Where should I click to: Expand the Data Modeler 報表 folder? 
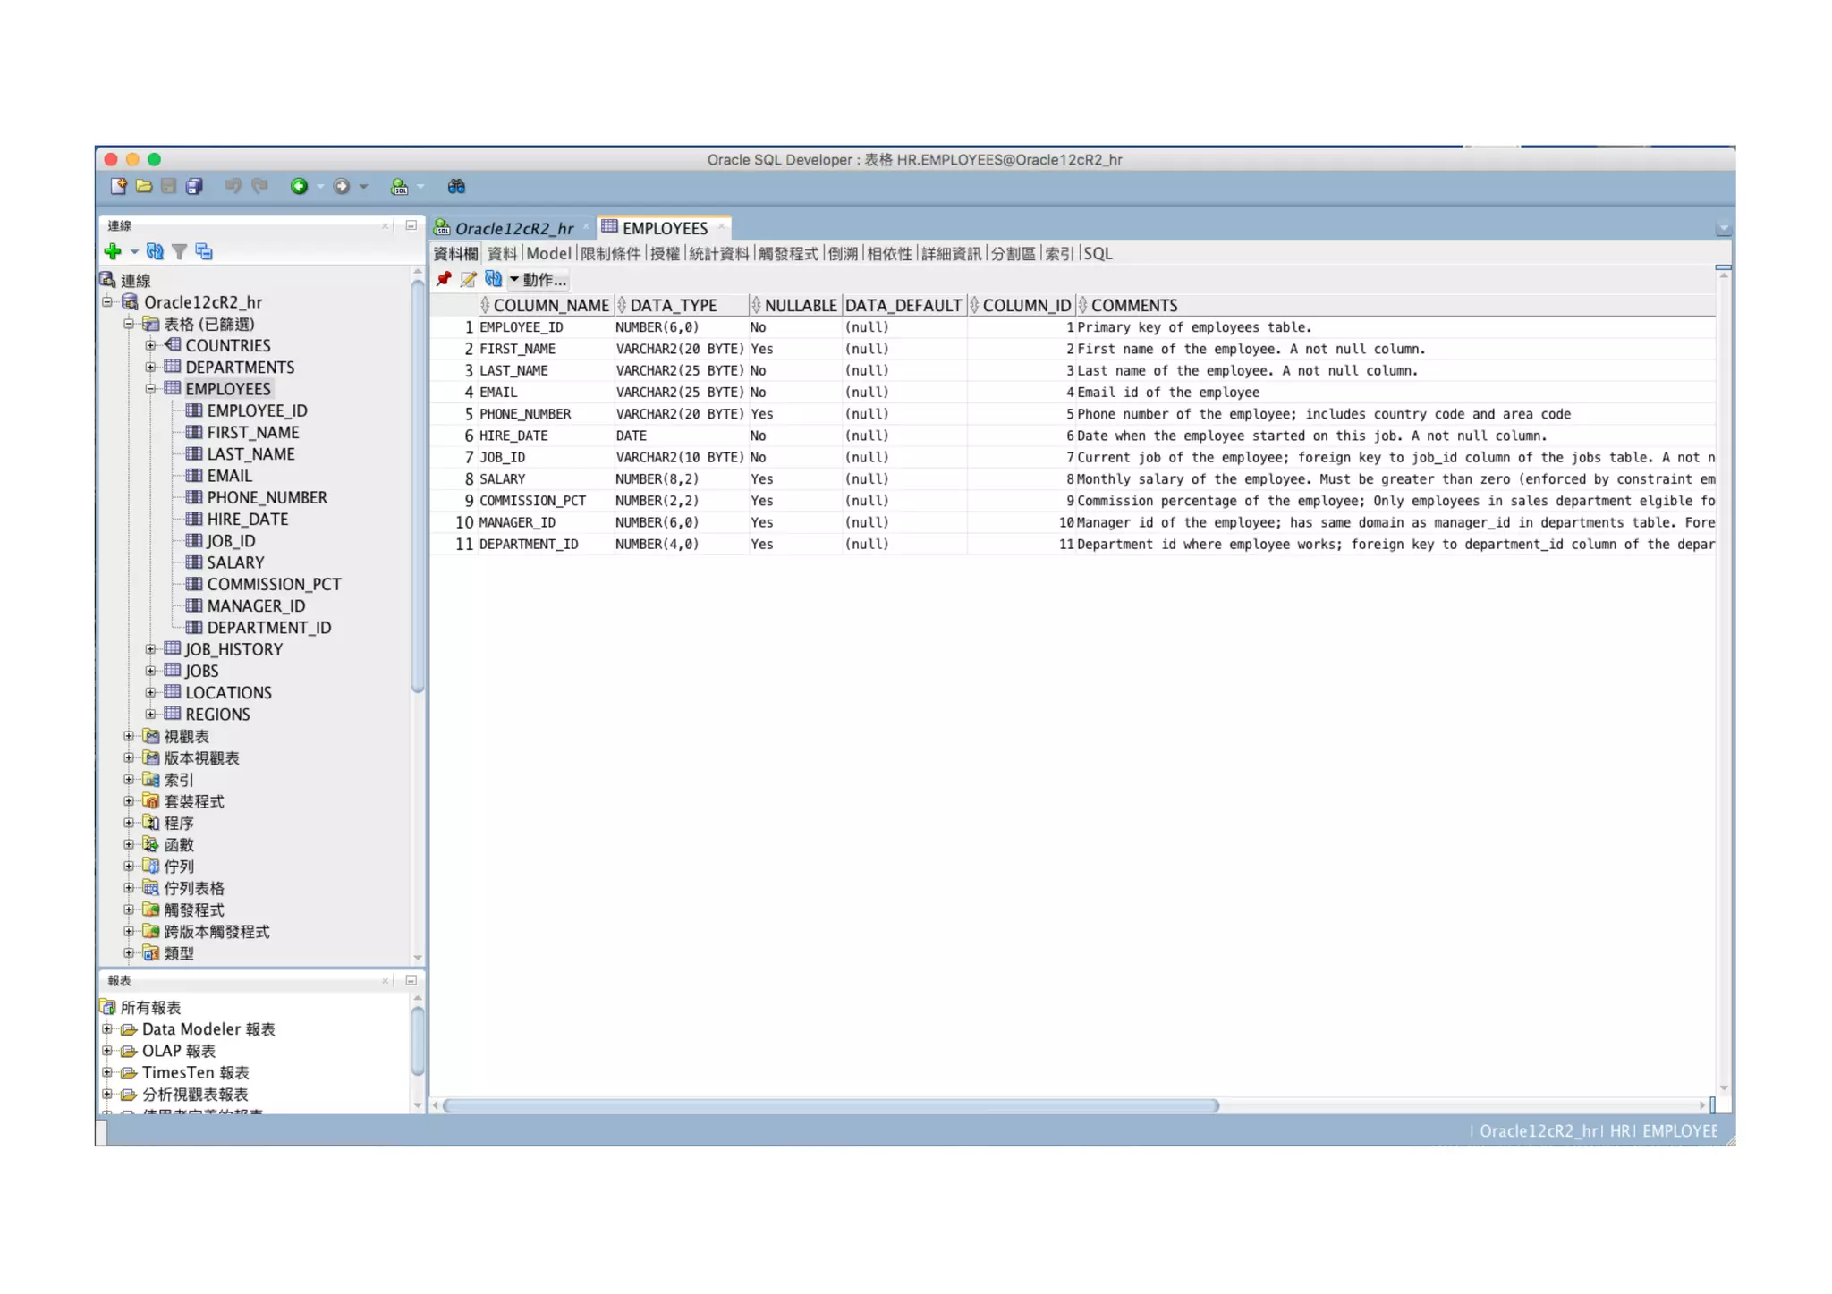[107, 1029]
